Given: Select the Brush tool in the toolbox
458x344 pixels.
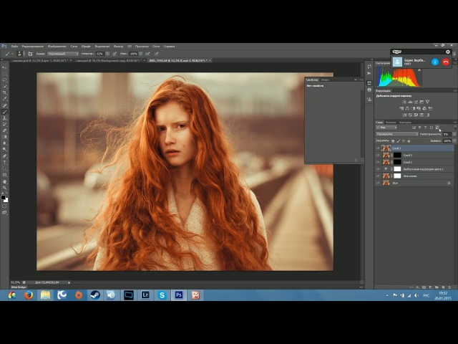Looking at the screenshot, I should (5, 112).
